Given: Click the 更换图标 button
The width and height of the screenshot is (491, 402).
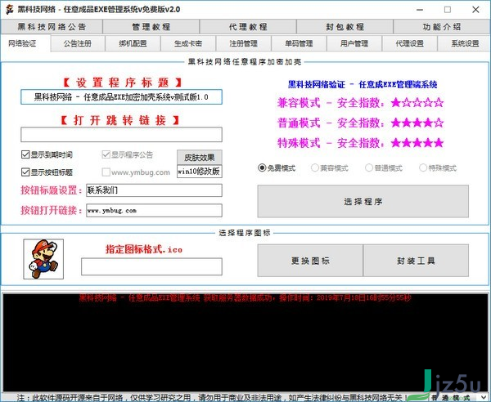Looking at the screenshot, I should click(x=310, y=261).
